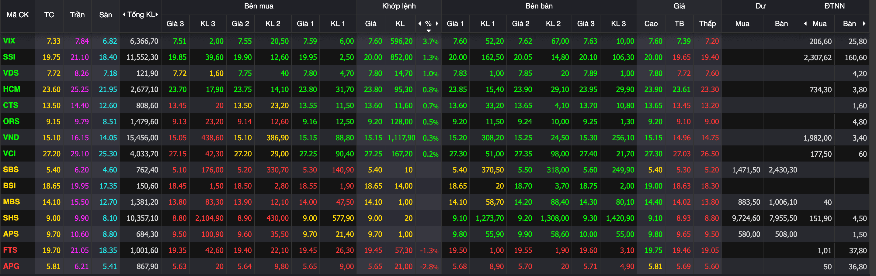Open stock symbol BSI
Screen dimensions: 876x276
pos(9,186)
